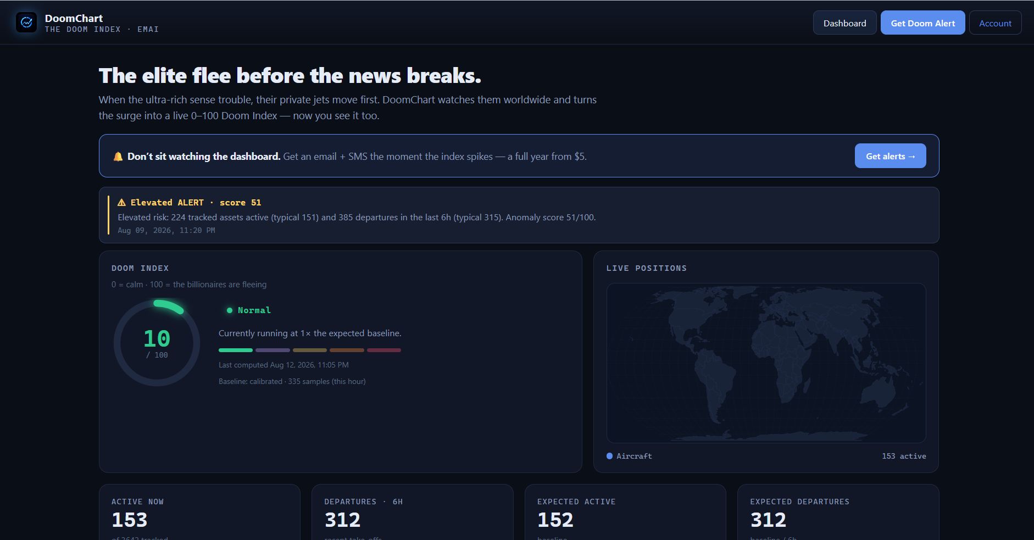This screenshot has height=540, width=1034.
Task: Click the Live Positions world map
Action: [x=766, y=363]
